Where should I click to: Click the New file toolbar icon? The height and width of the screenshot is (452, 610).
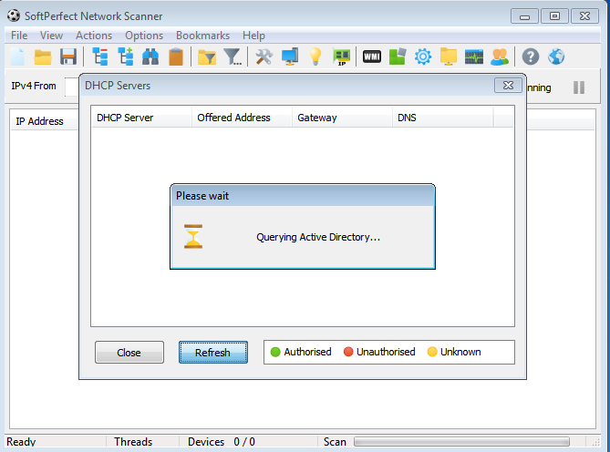17,57
